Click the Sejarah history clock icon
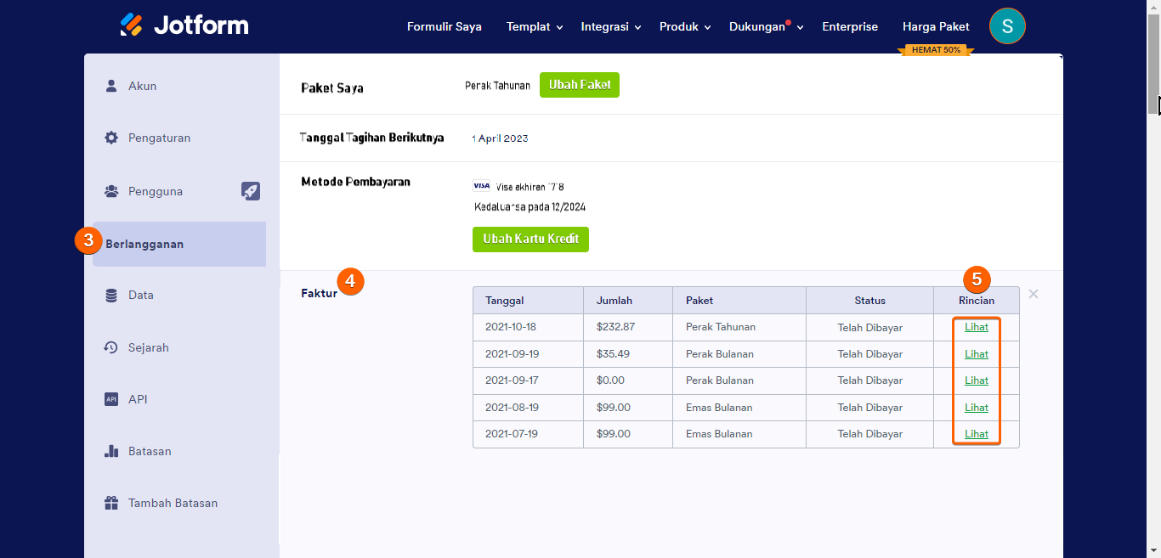 (x=111, y=347)
